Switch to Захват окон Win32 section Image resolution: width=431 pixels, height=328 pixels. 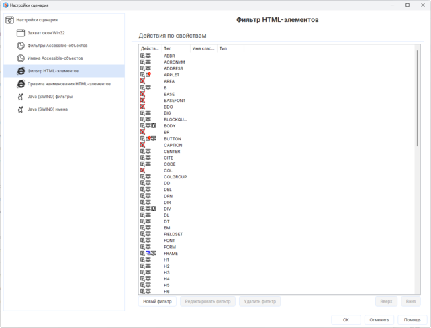[46, 33]
